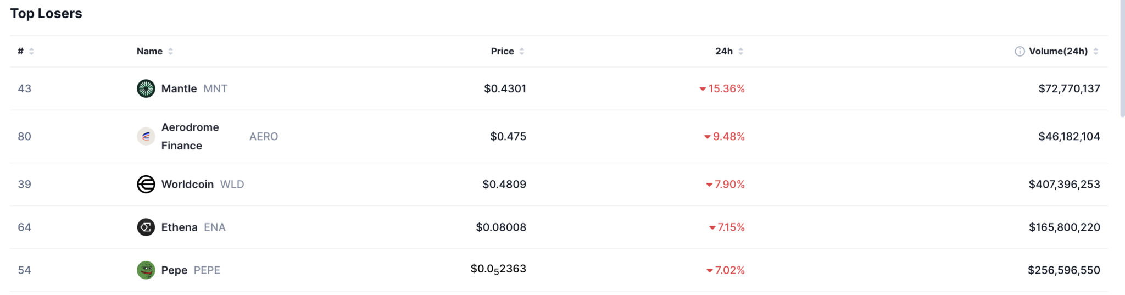Viewport: 1125px width, 295px height.
Task: Open the Worldcoin WLD coin page
Action: (x=203, y=184)
